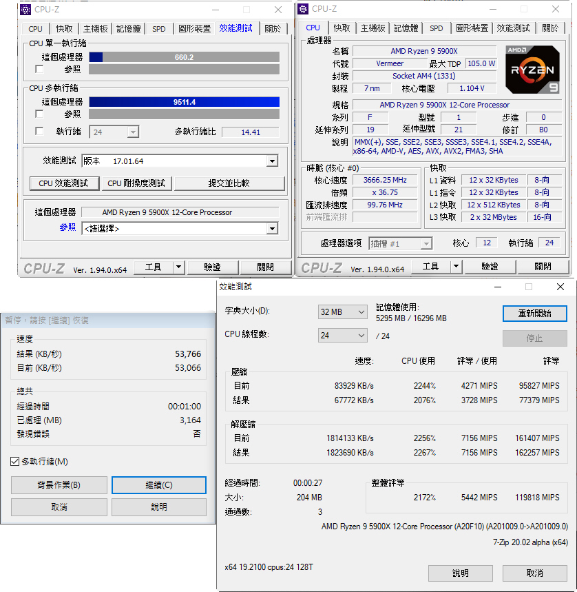Expand the 工具 arrow in the CPU-Z processor window
This screenshot has width=577, height=592.
pyautogui.click(x=457, y=266)
